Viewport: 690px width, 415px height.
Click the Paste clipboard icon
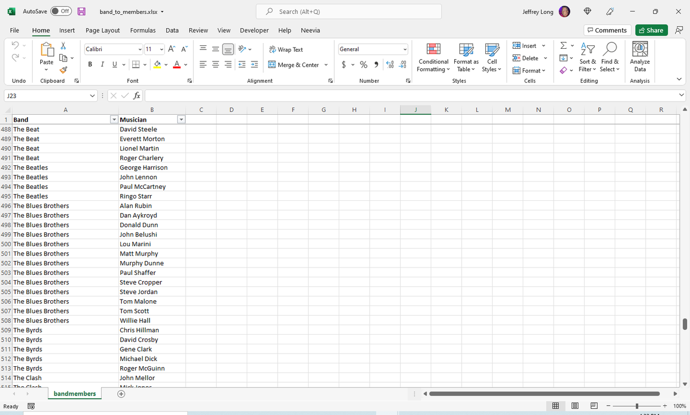click(x=47, y=50)
